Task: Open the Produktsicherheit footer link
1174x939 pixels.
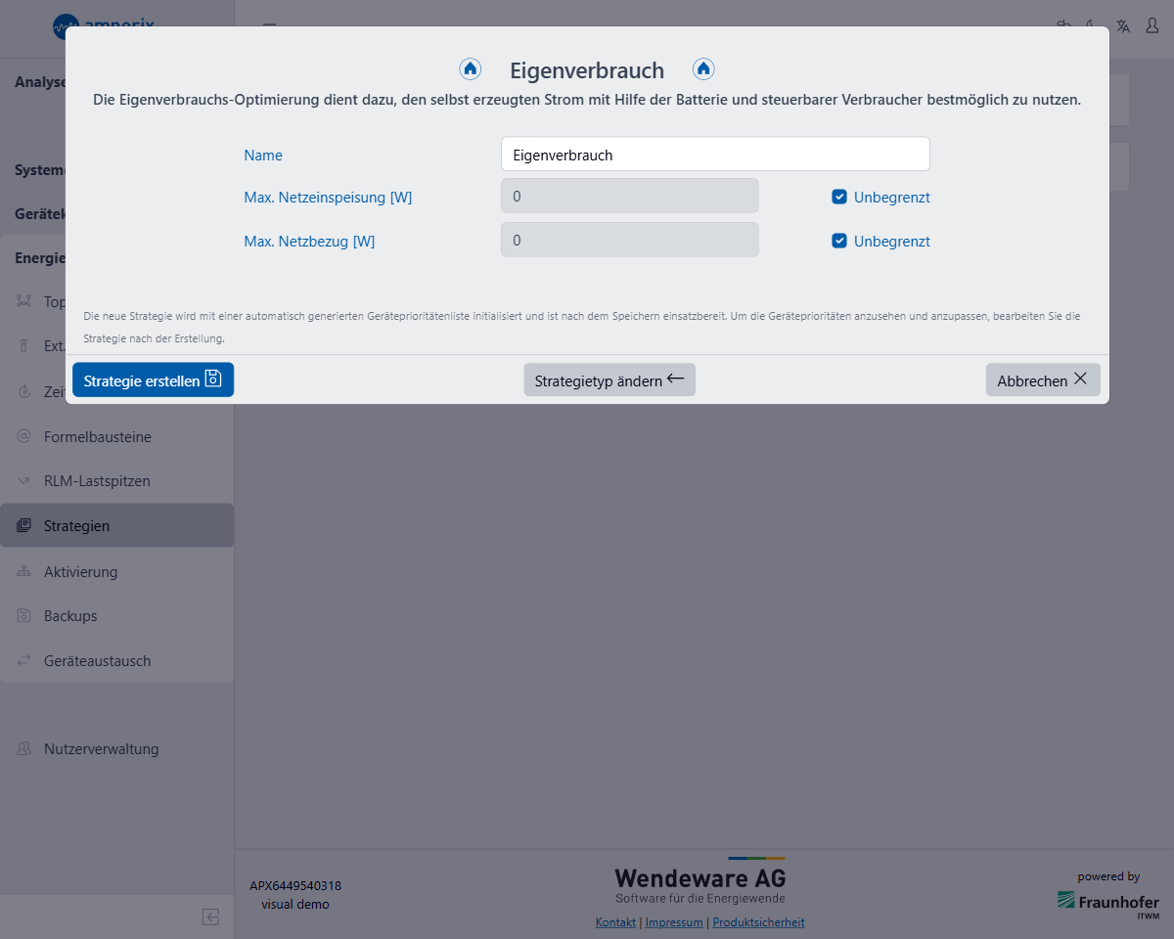Action: point(758,922)
